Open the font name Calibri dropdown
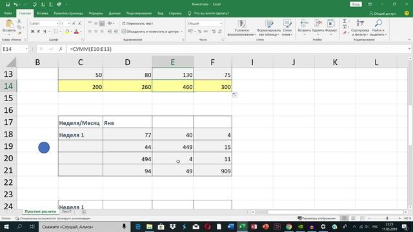Screen dimensions: 413x232 pyautogui.click(x=57, y=24)
